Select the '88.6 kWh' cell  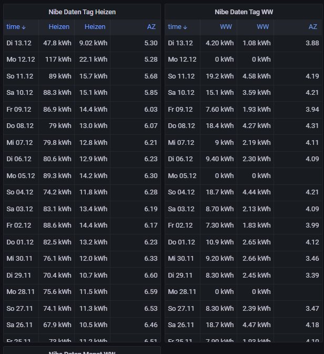coord(57,225)
